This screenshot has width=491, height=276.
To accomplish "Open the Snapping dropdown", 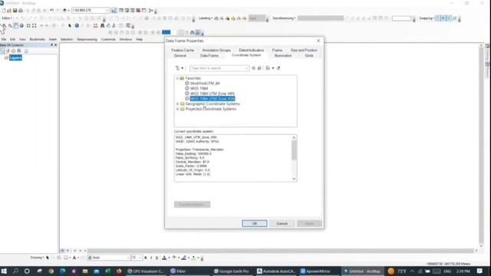I will pyautogui.click(x=427, y=18).
